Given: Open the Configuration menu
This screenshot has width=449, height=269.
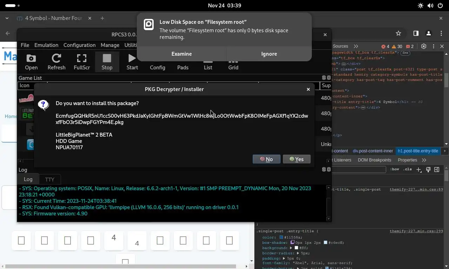Looking at the screenshot, I should tap(79, 45).
